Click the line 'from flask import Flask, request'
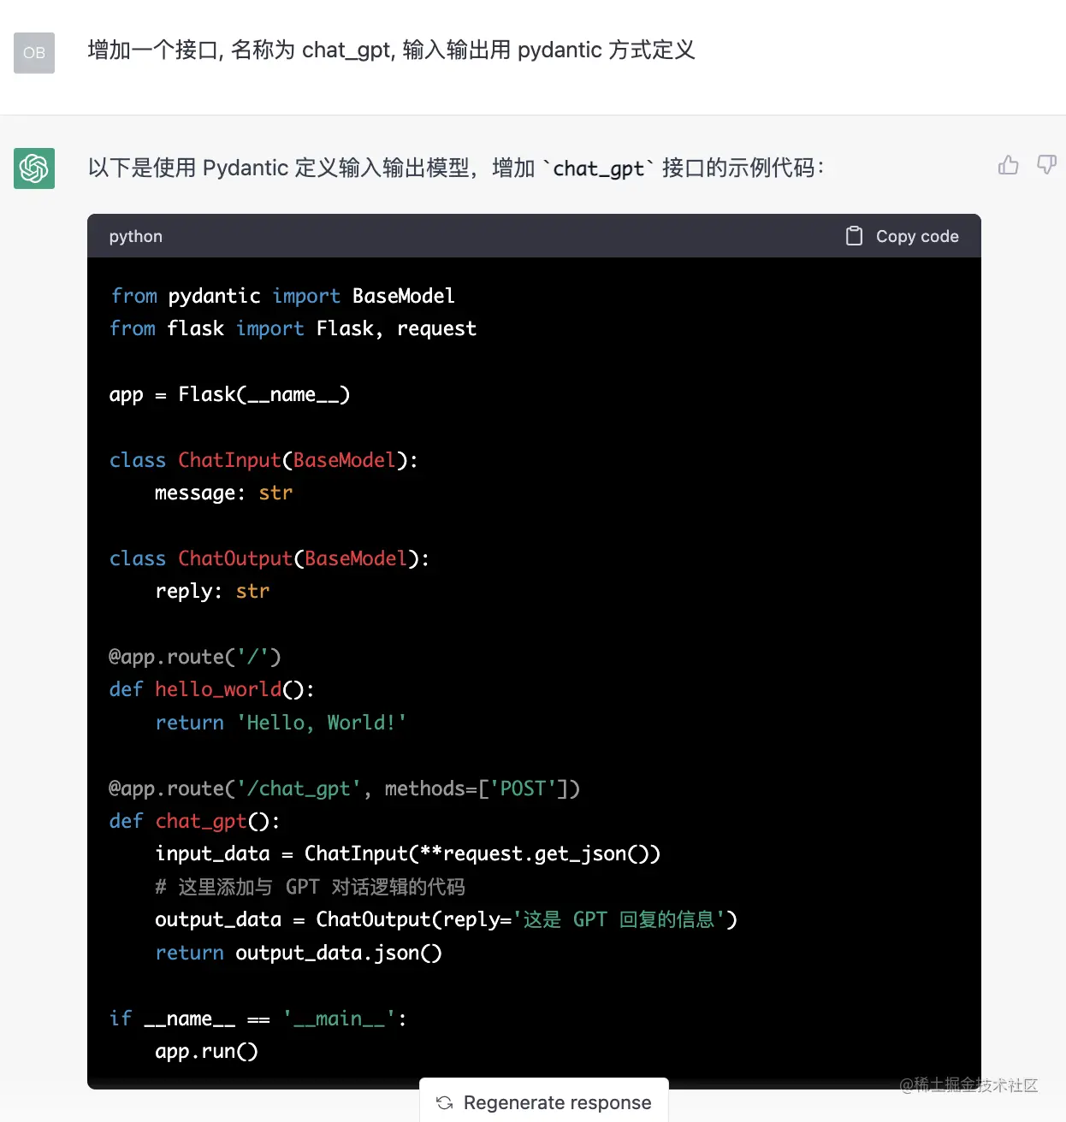Viewport: 1066px width, 1122px height. (x=293, y=329)
